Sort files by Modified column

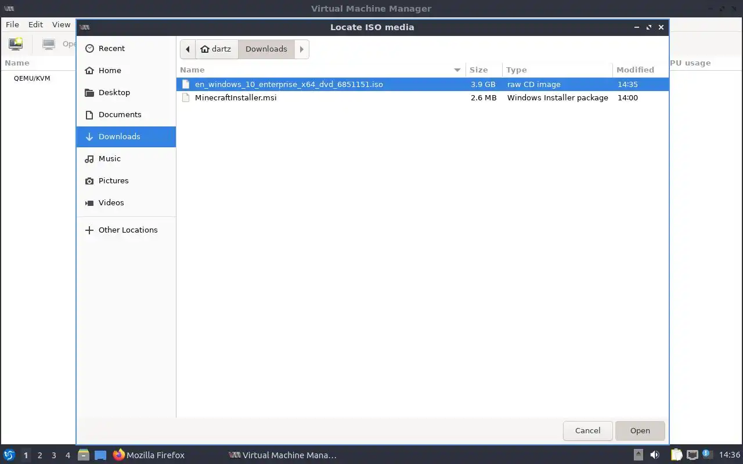click(640, 70)
